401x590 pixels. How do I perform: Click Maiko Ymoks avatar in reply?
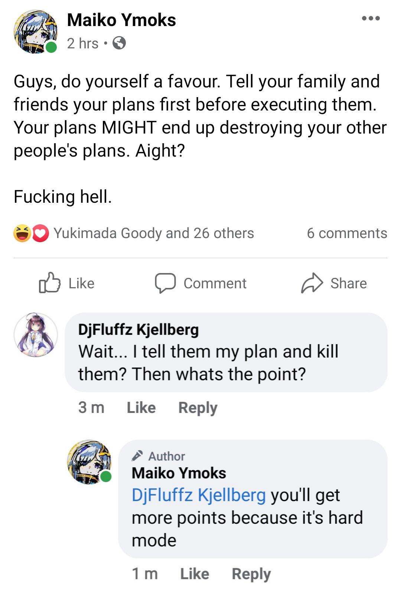pyautogui.click(x=89, y=461)
